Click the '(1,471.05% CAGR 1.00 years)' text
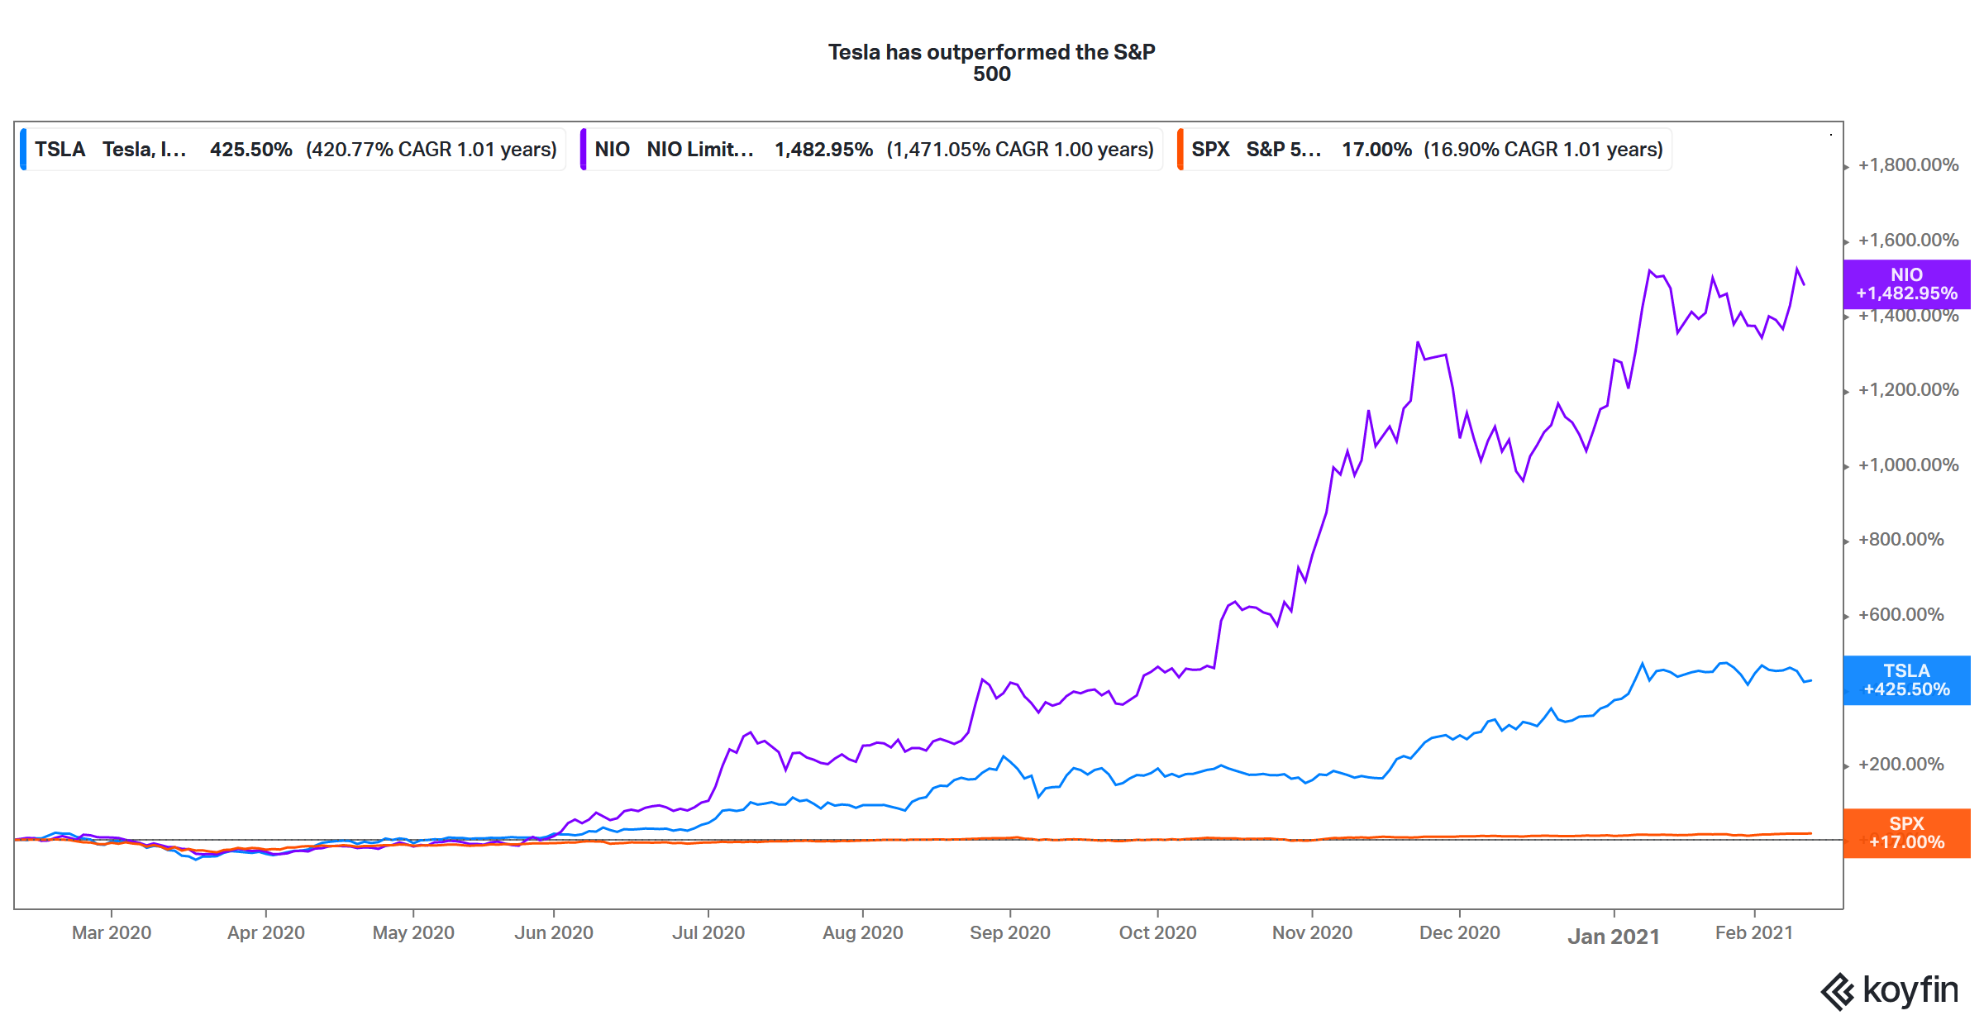The height and width of the screenshot is (1025, 1984). point(1020,150)
